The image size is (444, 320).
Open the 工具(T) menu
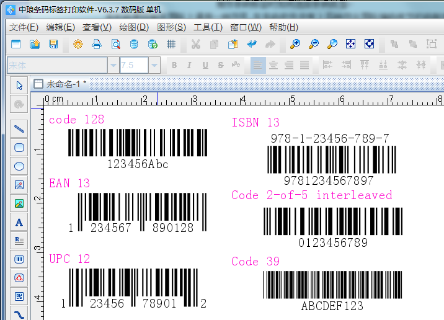click(208, 27)
